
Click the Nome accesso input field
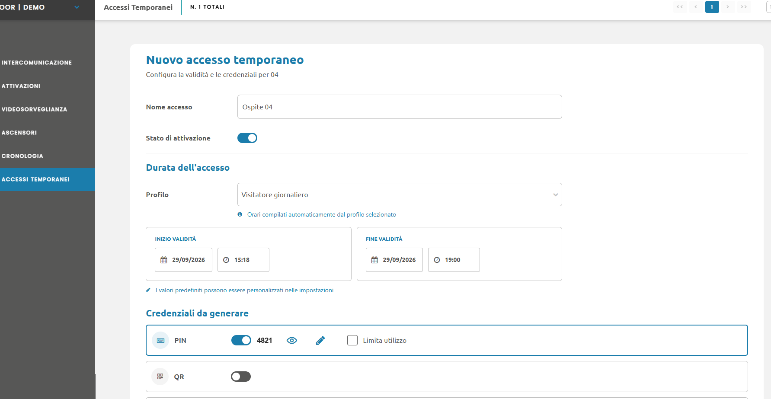400,107
